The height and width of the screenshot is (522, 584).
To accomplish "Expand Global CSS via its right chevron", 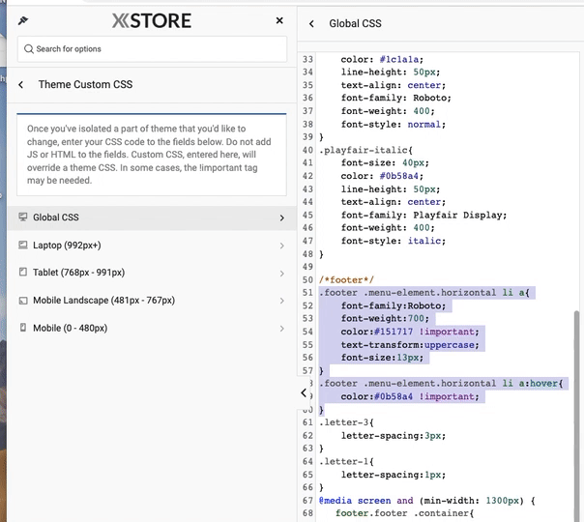I will 282,217.
